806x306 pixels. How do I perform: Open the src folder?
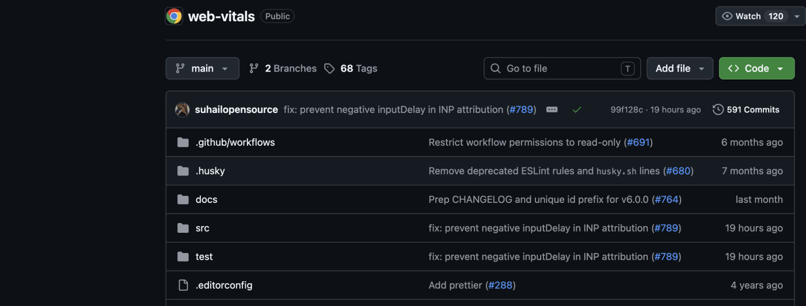click(203, 228)
